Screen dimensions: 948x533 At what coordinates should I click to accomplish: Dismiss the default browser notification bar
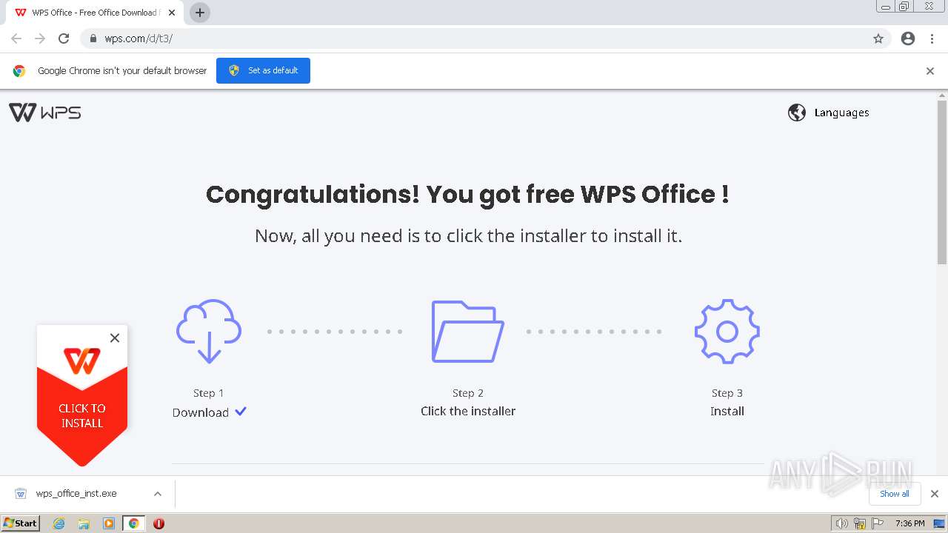click(930, 71)
